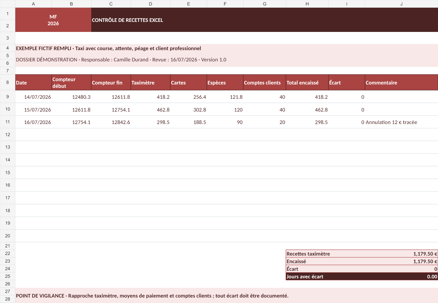
Task: Select the Espèces header cell
Action: pyautogui.click(x=225, y=82)
